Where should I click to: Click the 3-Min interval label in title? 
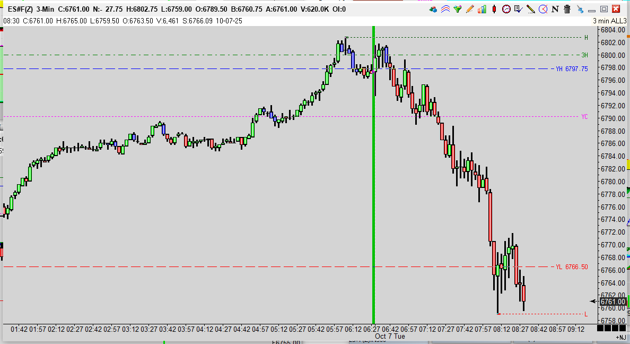47,9
